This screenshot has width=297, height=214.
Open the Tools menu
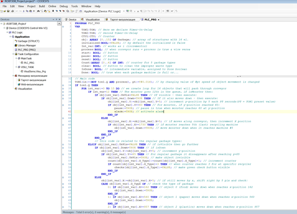(75, 6)
